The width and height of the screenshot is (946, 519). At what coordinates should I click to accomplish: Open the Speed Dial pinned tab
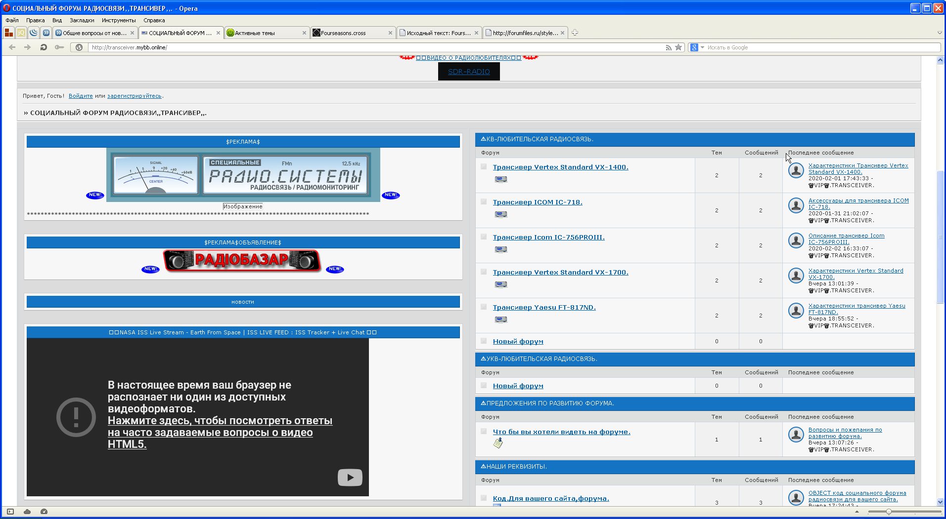coord(8,33)
